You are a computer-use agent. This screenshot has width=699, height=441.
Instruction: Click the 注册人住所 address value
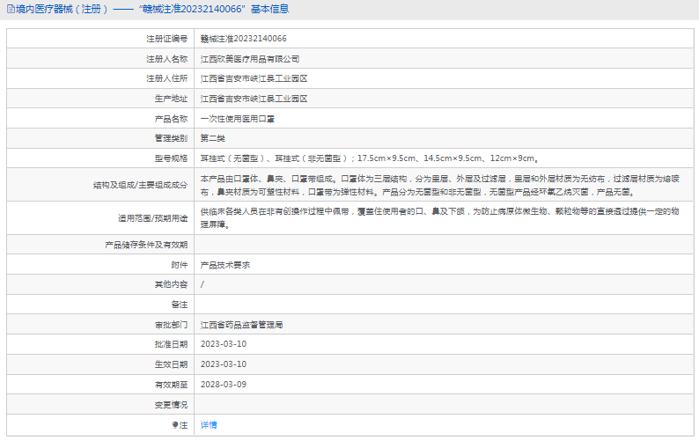(x=254, y=78)
